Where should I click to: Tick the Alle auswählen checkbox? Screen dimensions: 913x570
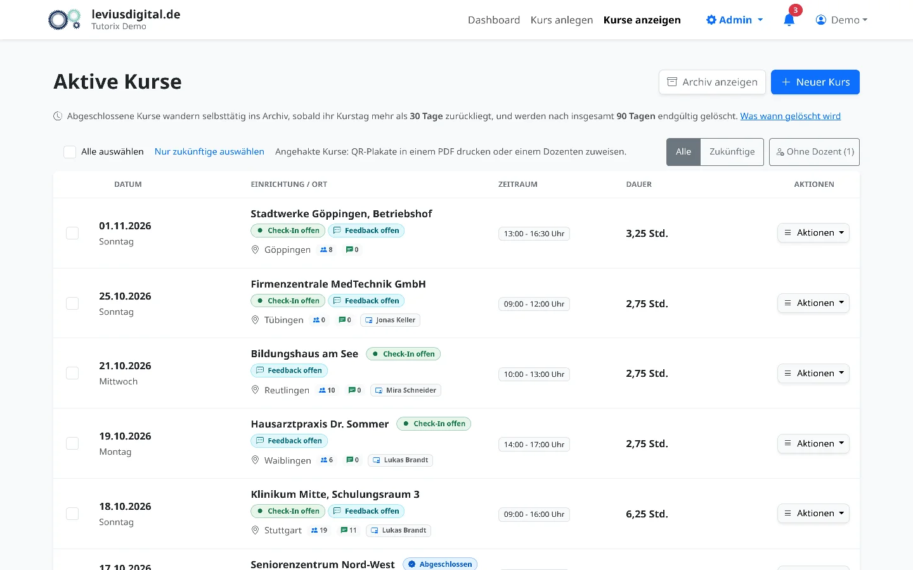pyautogui.click(x=70, y=152)
